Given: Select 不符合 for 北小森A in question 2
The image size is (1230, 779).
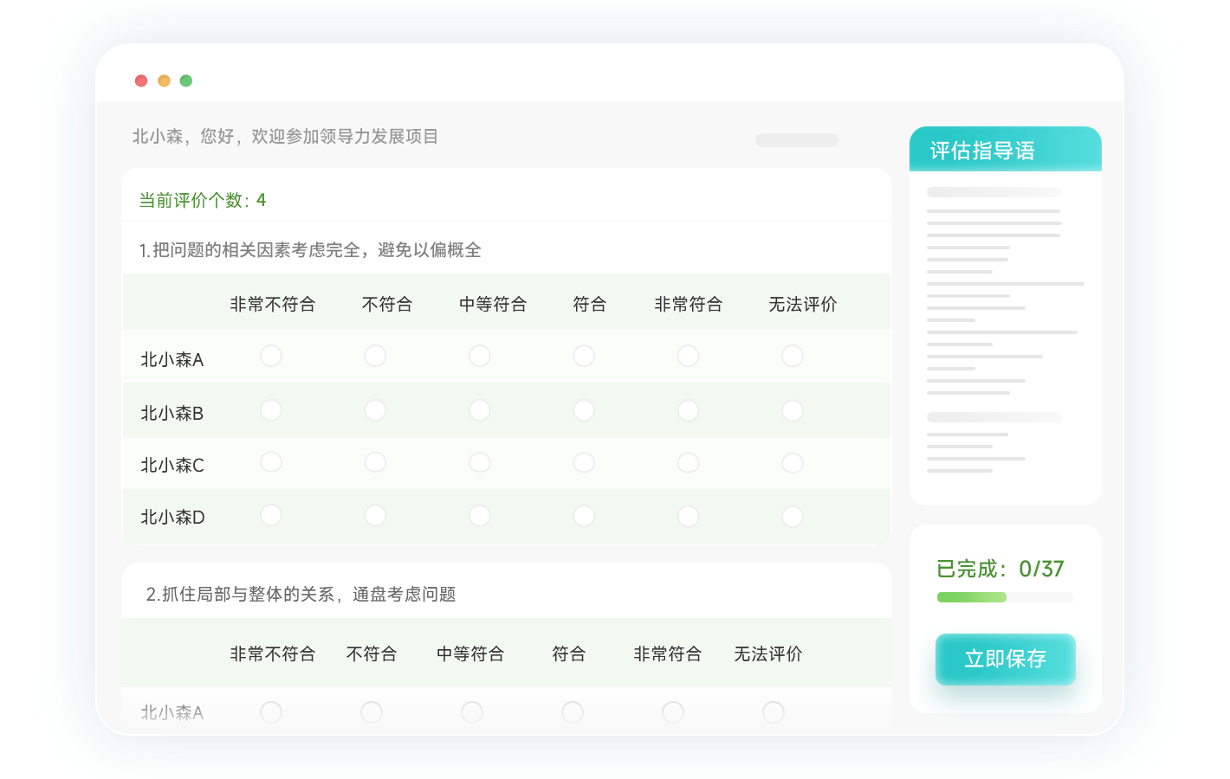Looking at the screenshot, I should click(372, 712).
